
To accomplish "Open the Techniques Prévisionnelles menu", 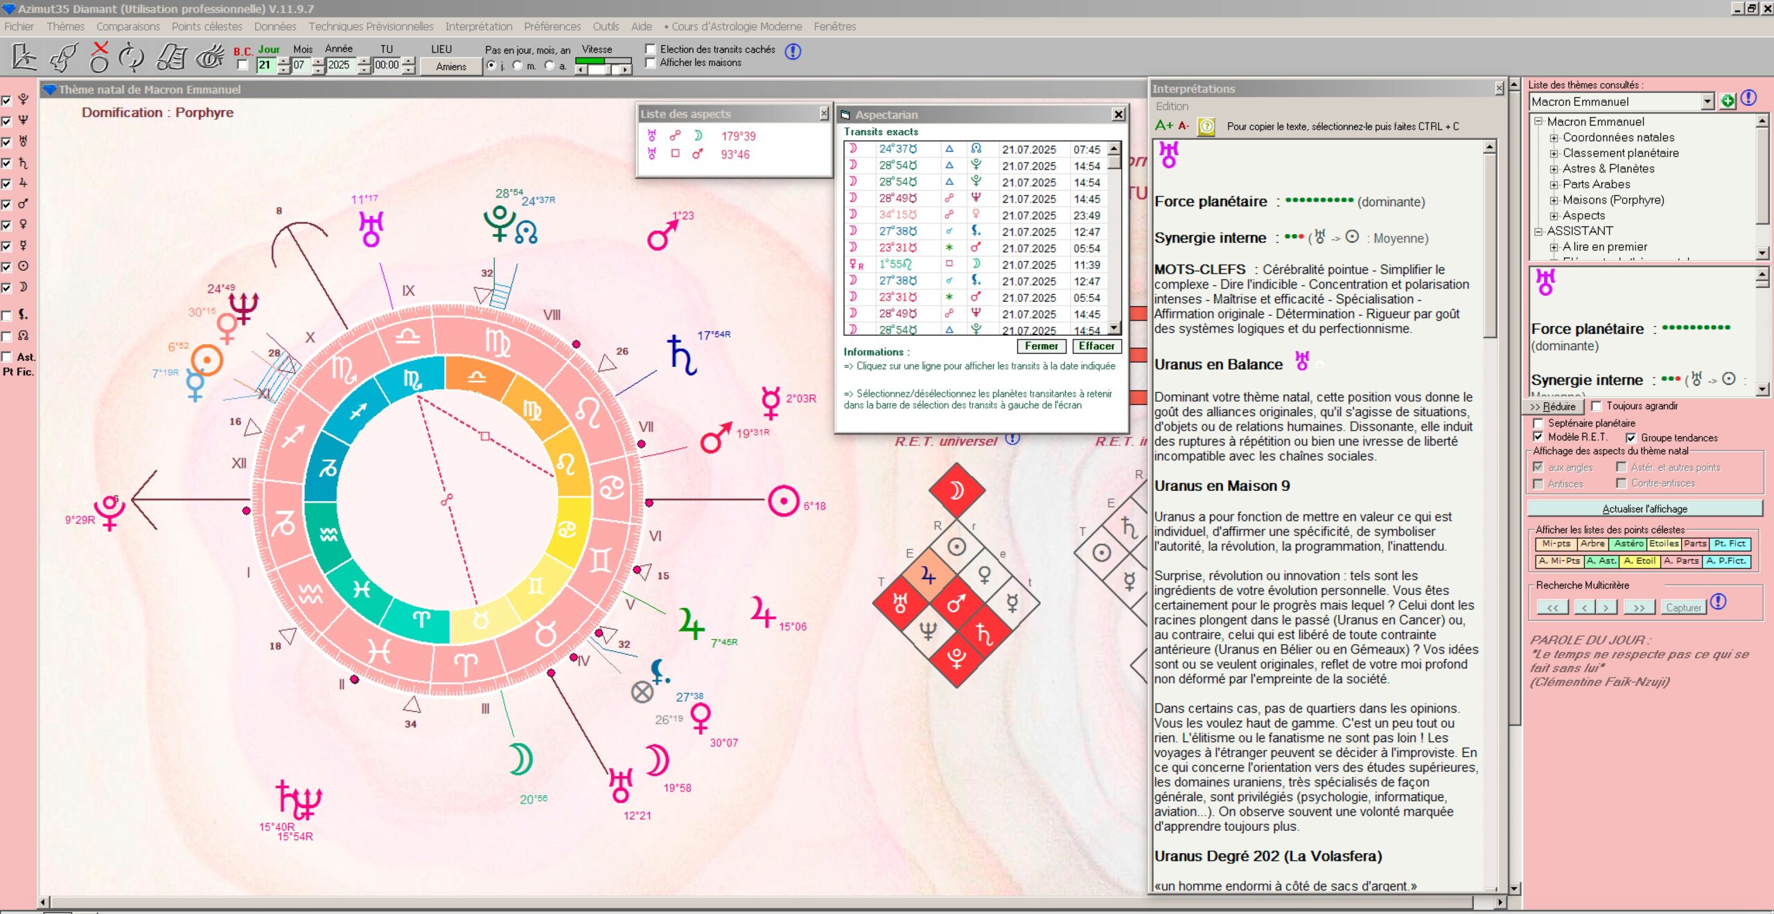I will point(371,26).
